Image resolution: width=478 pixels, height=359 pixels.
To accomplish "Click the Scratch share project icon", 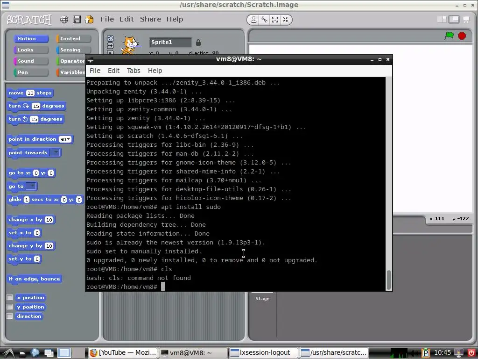I will (89, 20).
